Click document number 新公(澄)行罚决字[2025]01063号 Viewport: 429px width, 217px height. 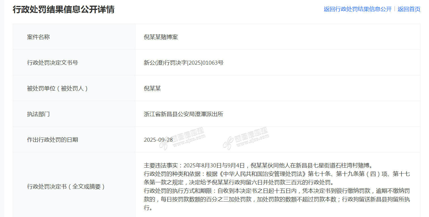coord(183,63)
